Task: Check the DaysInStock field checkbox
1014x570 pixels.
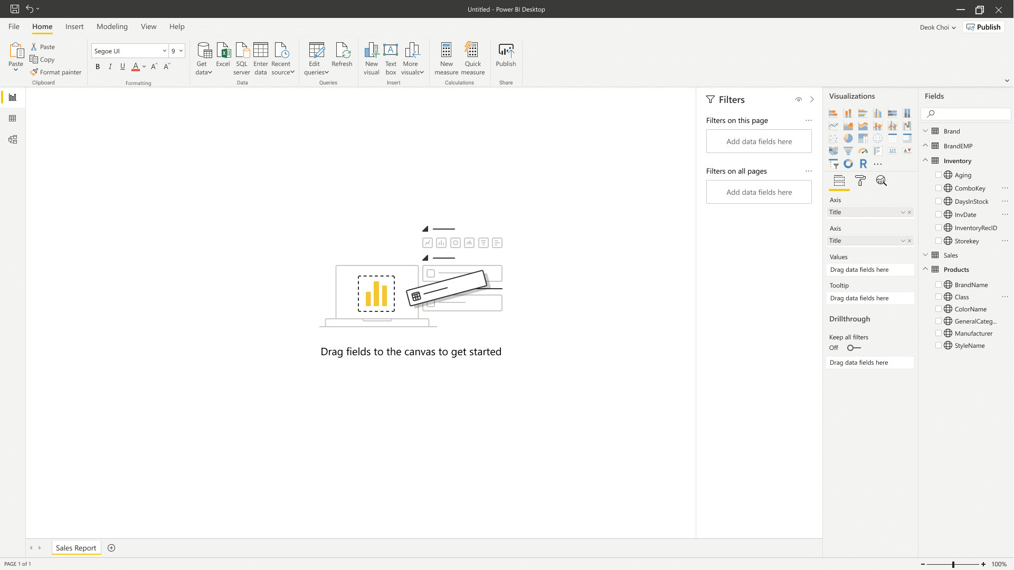Action: point(938,201)
